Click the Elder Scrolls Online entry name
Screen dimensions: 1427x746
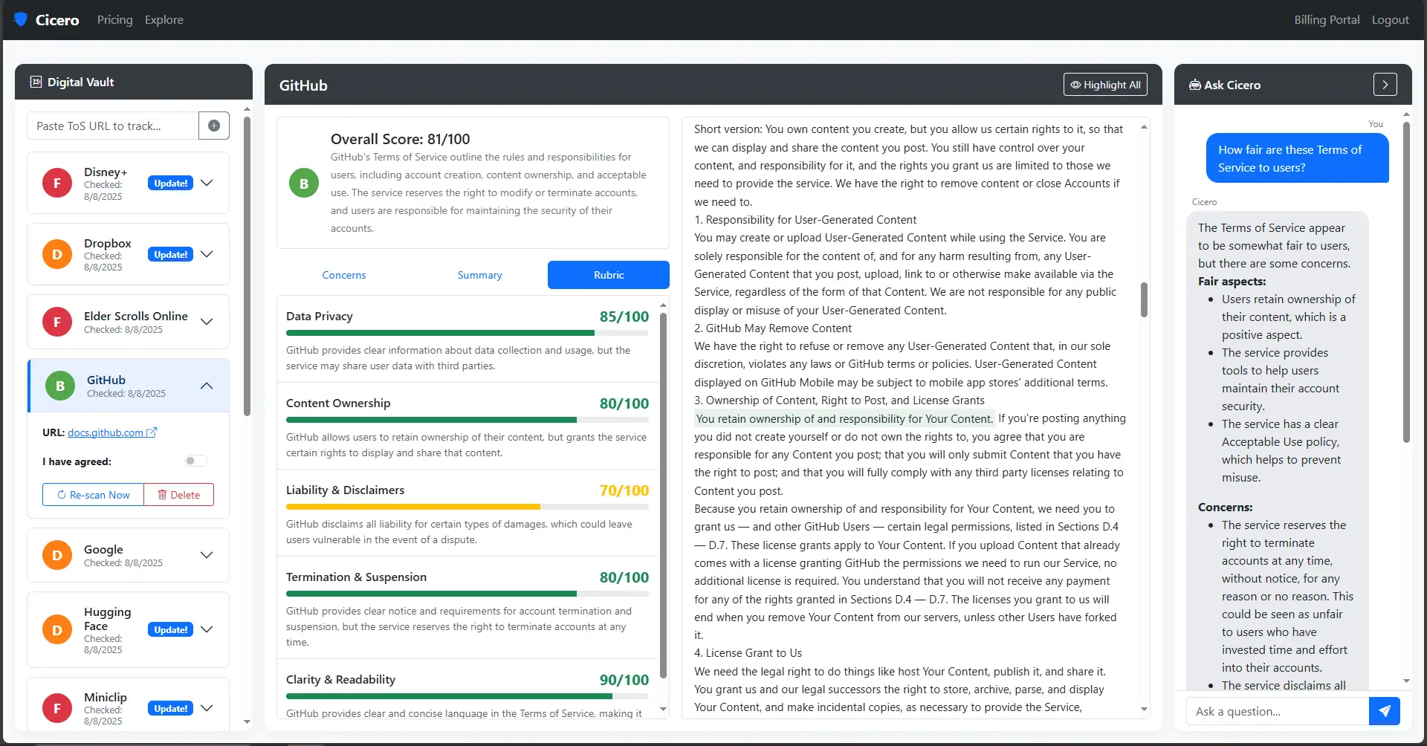coord(136,316)
